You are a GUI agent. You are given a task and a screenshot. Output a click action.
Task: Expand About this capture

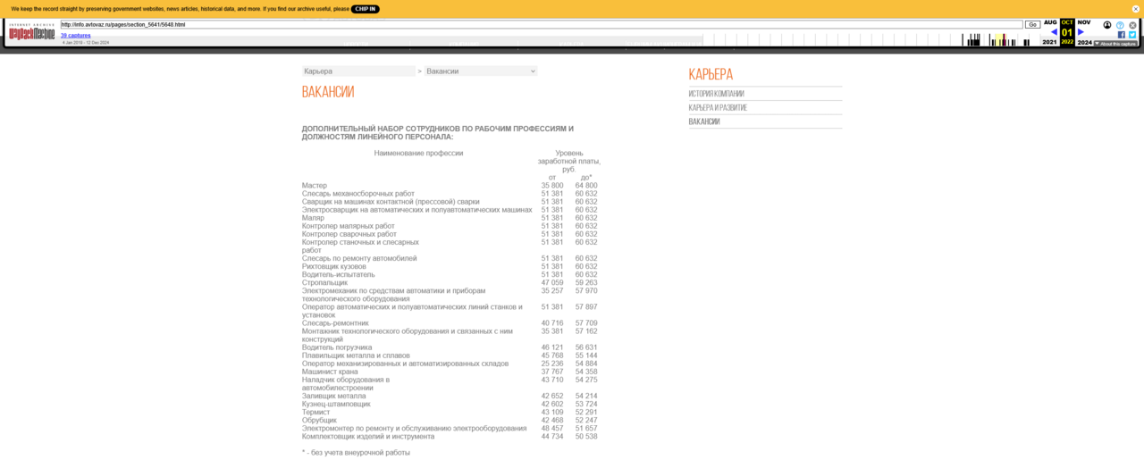[x=1115, y=43]
